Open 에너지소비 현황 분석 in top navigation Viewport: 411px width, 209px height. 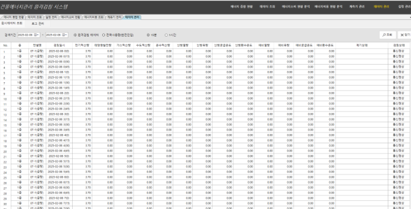[296, 7]
